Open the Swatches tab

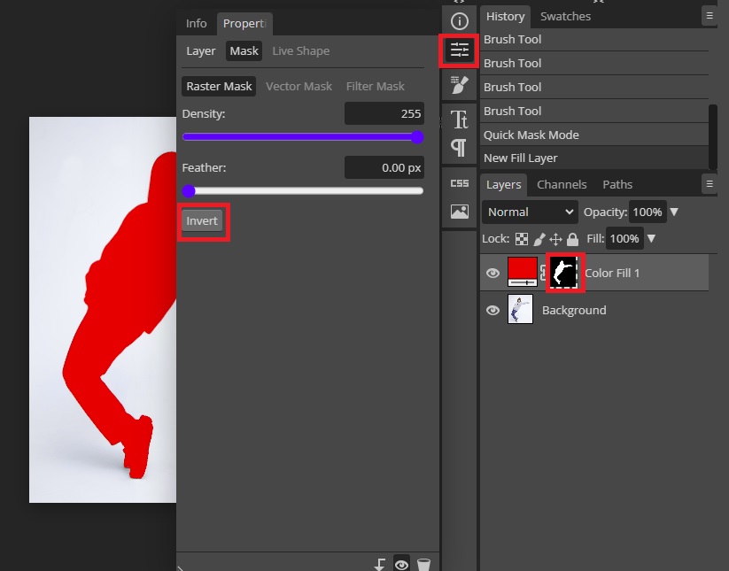(565, 16)
